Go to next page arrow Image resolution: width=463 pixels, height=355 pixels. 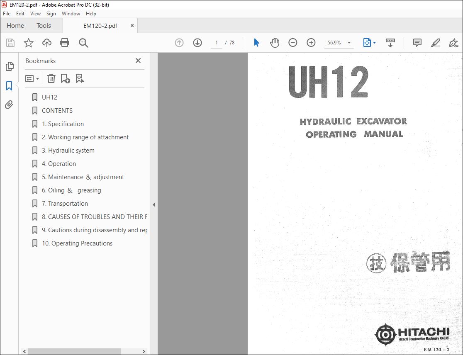(x=197, y=43)
